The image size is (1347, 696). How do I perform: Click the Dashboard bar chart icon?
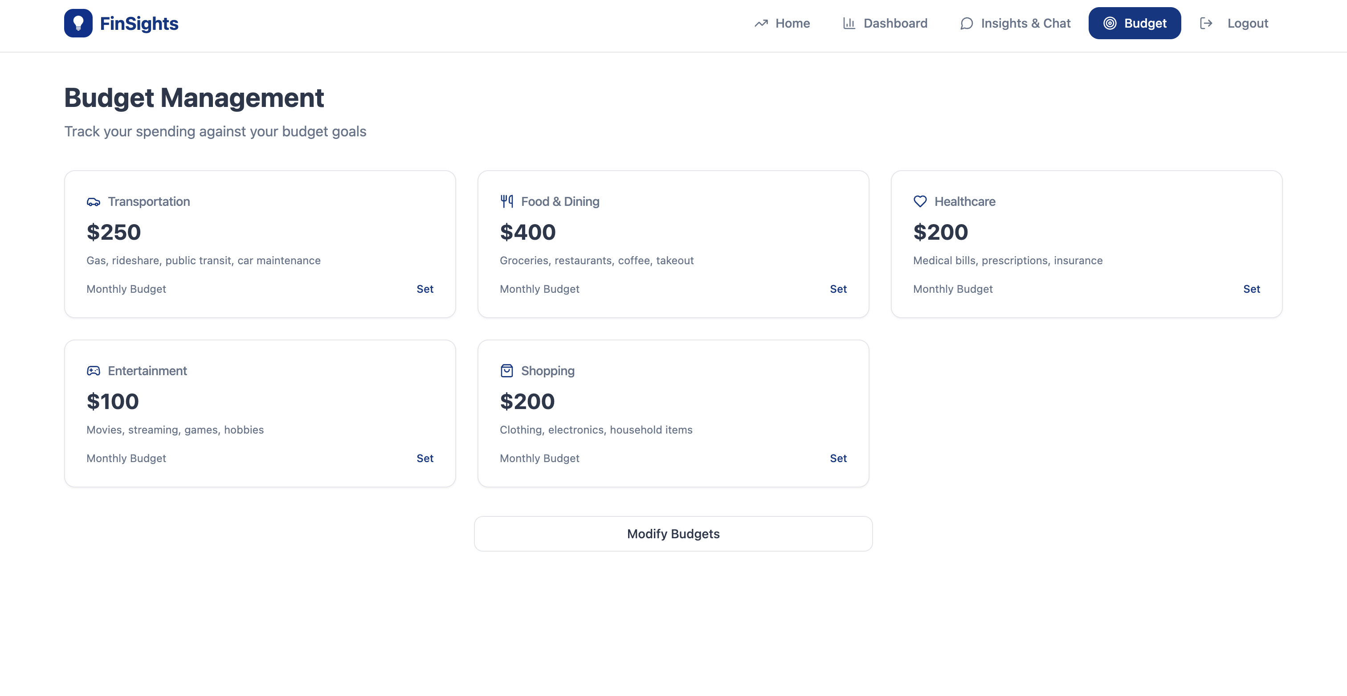[x=849, y=24]
